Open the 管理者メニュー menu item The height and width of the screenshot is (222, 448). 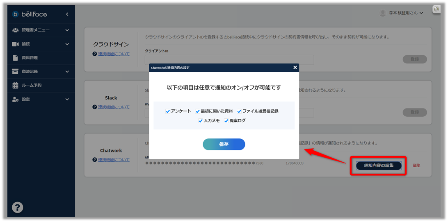(41, 30)
